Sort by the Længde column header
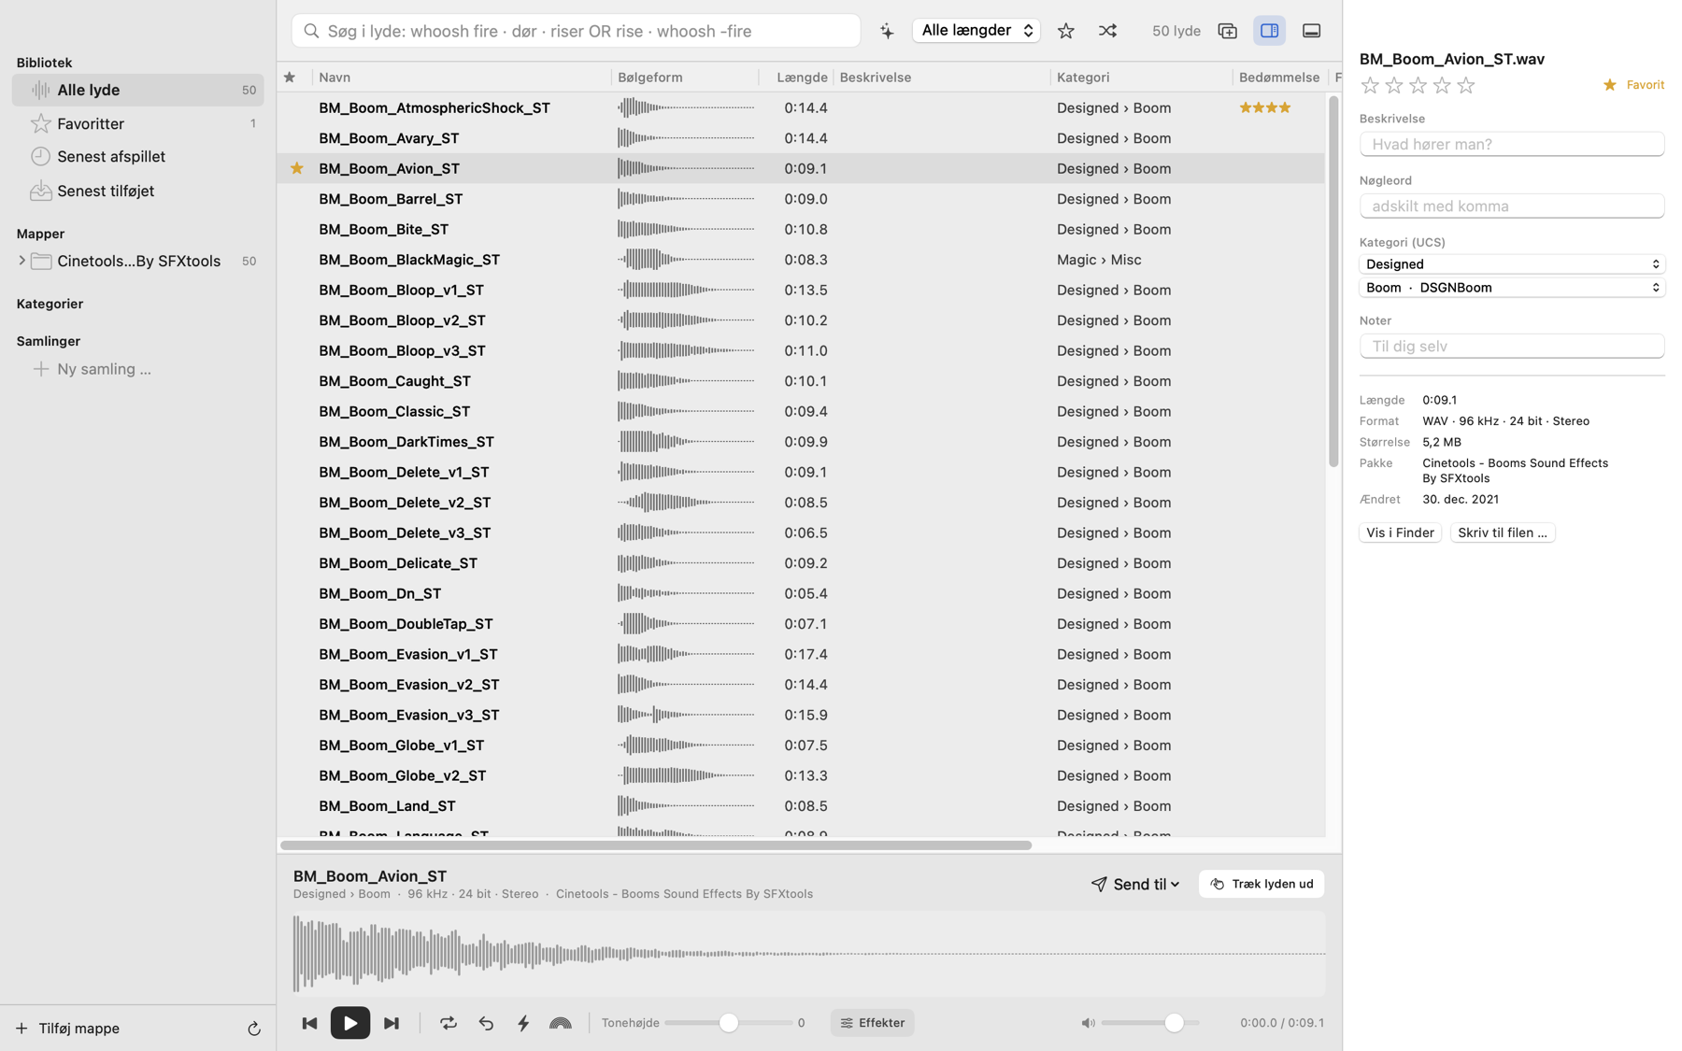This screenshot has width=1682, height=1051. [x=802, y=78]
